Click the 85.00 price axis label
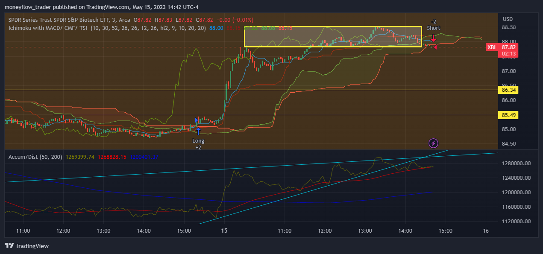This screenshot has width=543, height=254. pyautogui.click(x=509, y=129)
